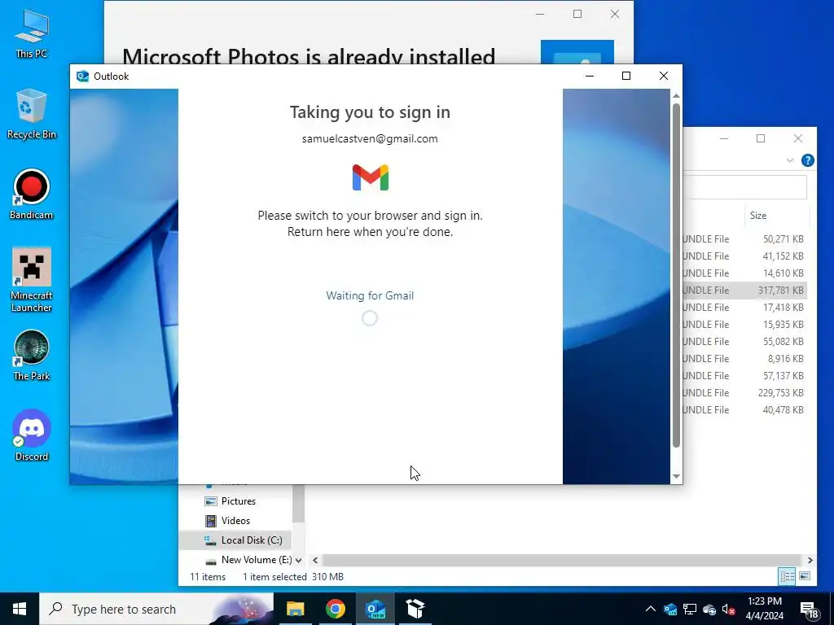Sort files by Size column header
Screen dimensions: 834x625
[758, 215]
